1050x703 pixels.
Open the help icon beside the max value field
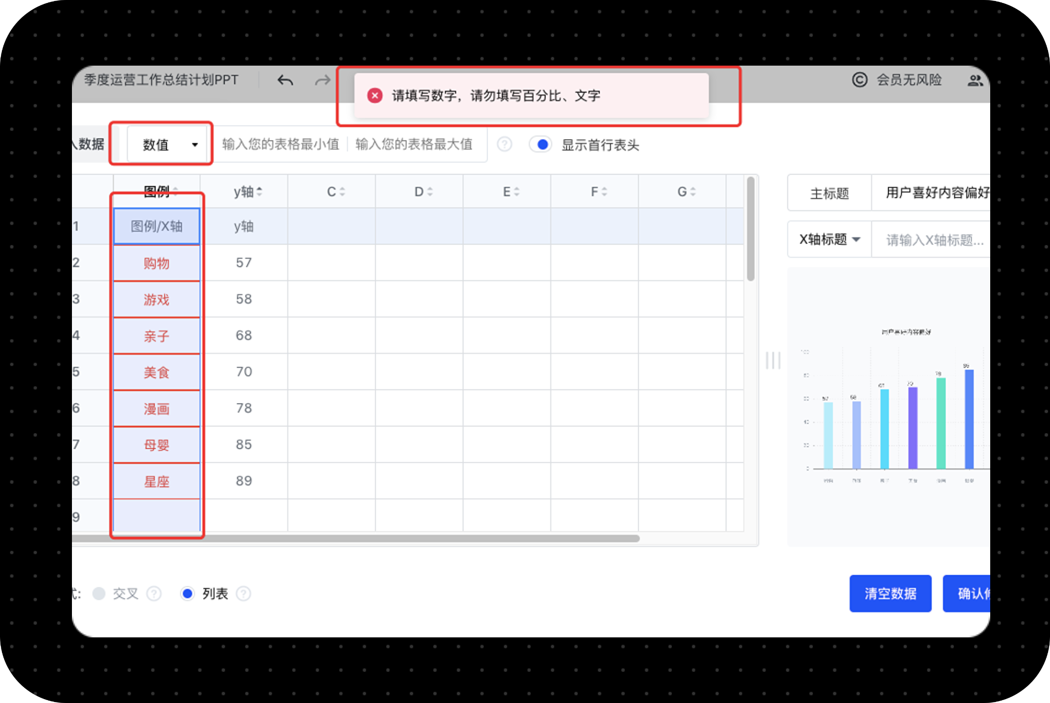[x=505, y=144]
